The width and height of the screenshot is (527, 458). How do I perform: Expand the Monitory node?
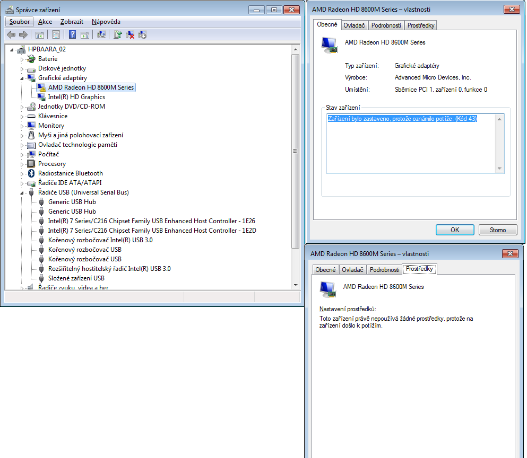[x=22, y=126]
